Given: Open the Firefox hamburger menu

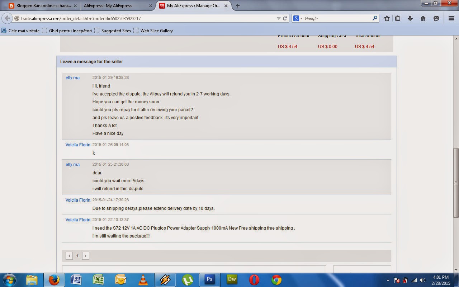Looking at the screenshot, I should coord(451,18).
